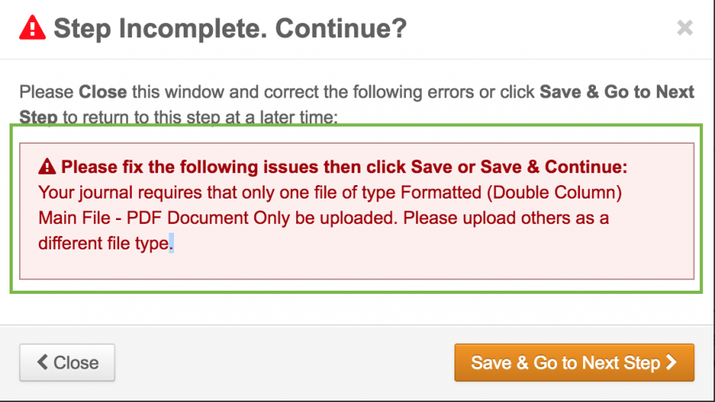The image size is (715, 402).
Task: Click the bold "Save & Go to Next" instruction text
Action: pos(616,92)
